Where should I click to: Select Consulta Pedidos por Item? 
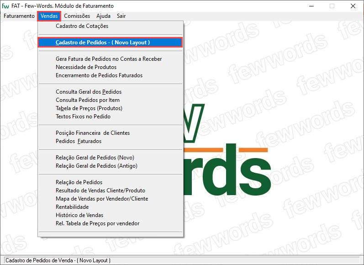110,100
